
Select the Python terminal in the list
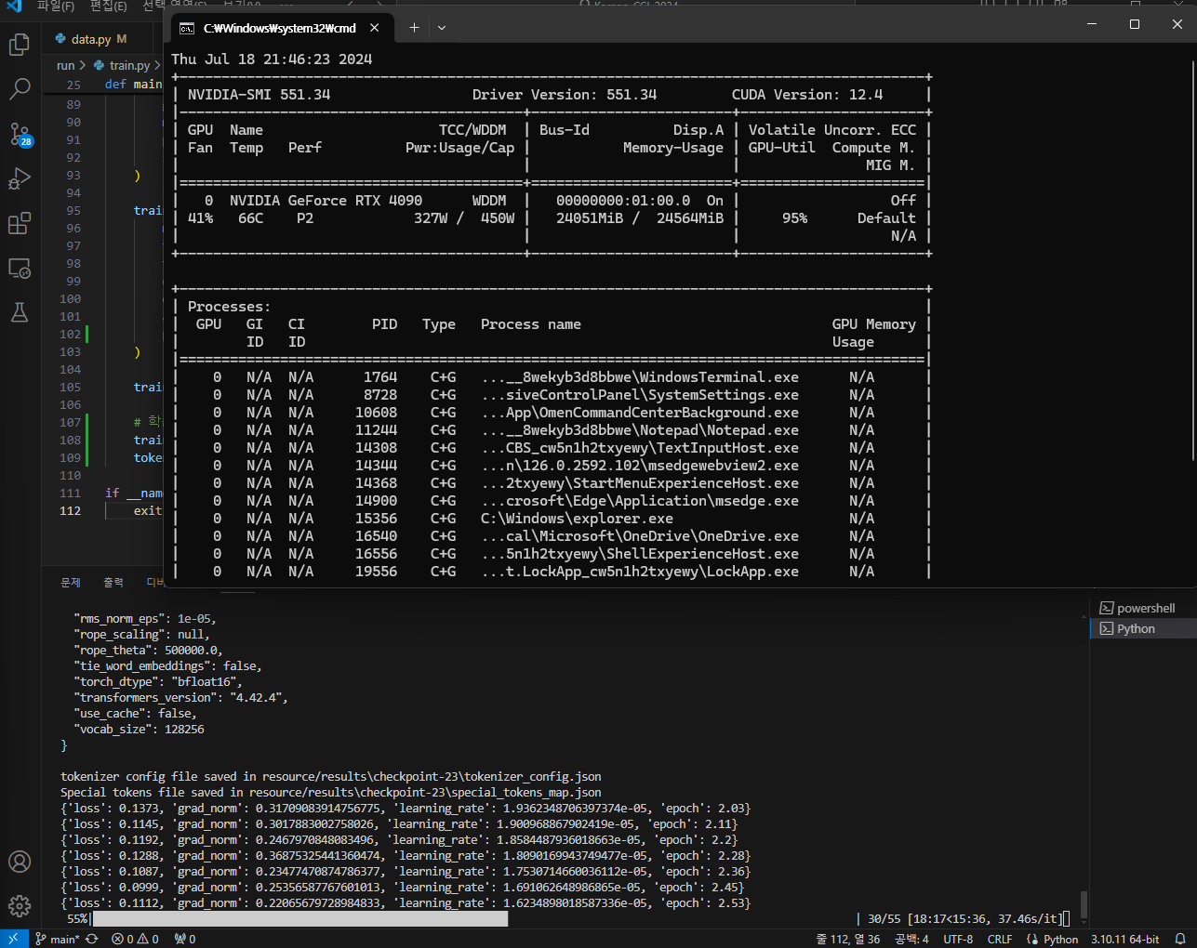[1143, 629]
